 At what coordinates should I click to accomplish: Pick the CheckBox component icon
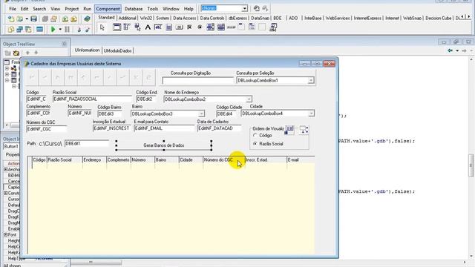[x=190, y=27]
